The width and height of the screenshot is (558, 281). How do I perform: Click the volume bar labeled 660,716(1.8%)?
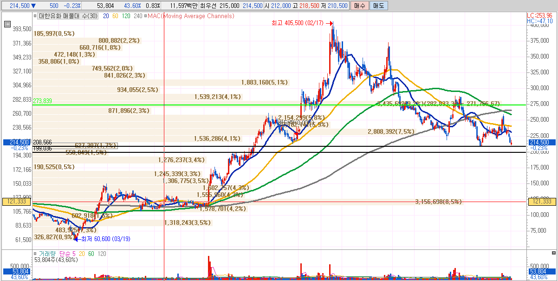(x=100, y=47)
